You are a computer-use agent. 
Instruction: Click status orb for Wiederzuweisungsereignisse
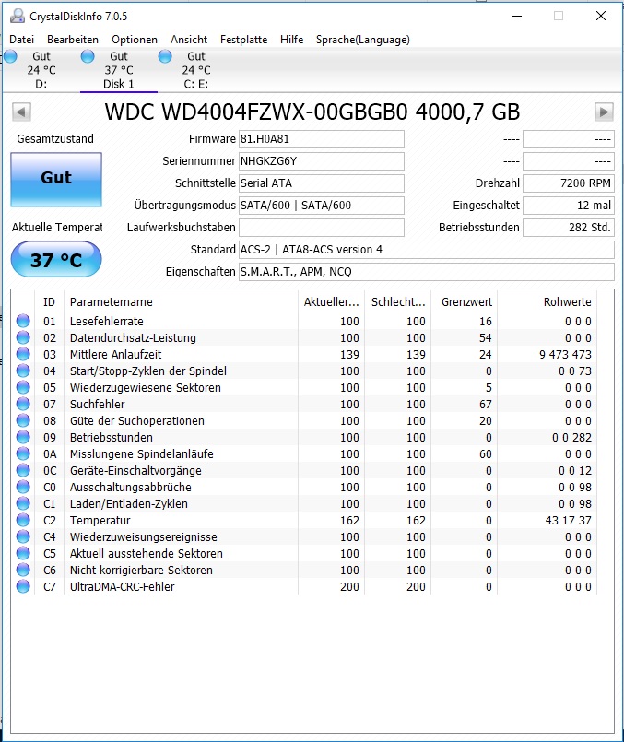[x=23, y=536]
